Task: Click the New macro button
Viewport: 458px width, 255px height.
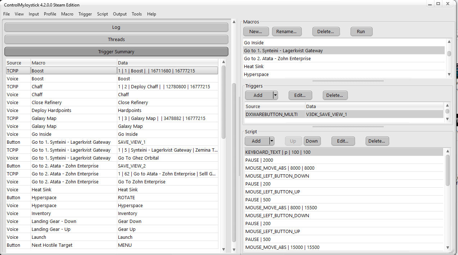Action: (x=255, y=32)
